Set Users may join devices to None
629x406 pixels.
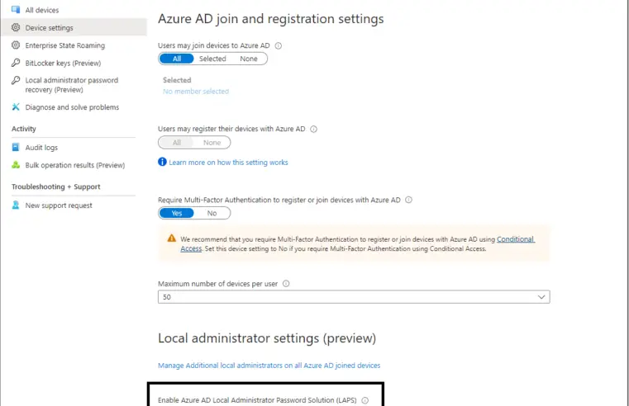[x=249, y=59]
